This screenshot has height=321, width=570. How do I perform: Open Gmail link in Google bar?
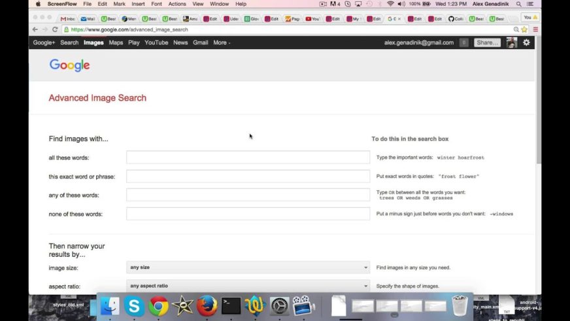(x=200, y=42)
